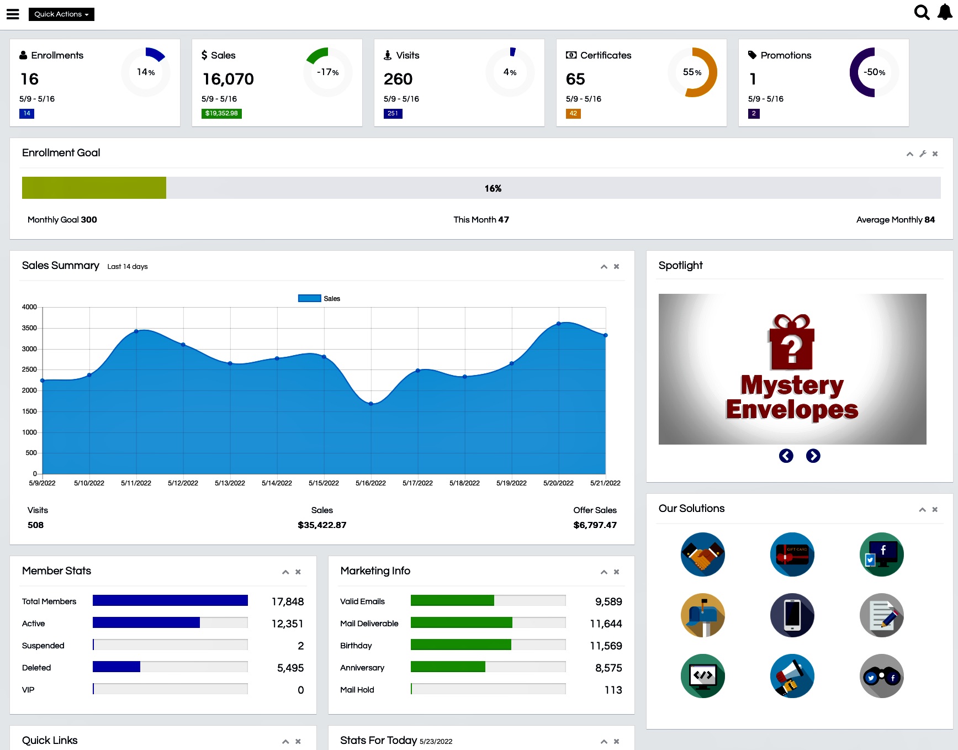The width and height of the screenshot is (958, 750).
Task: Click the megaphone marketing icon
Action: 792,676
